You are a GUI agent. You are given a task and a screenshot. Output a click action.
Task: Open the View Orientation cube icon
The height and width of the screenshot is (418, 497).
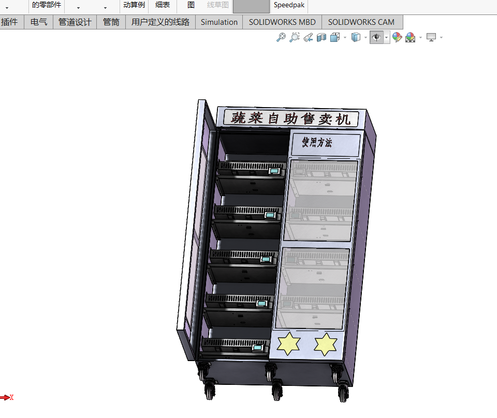pyautogui.click(x=335, y=37)
